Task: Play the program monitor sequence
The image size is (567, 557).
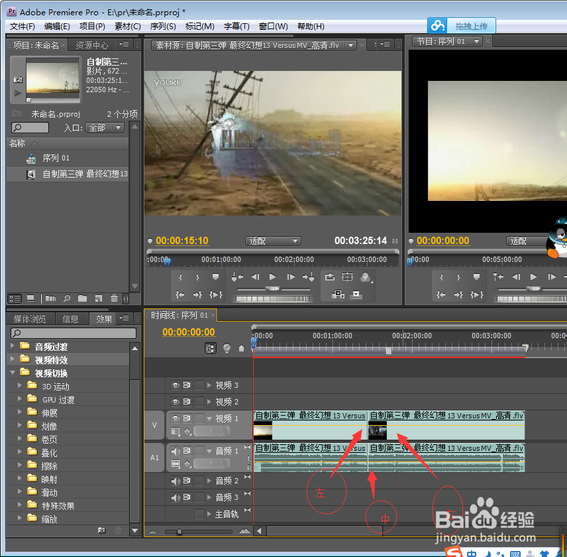Action: pos(533,277)
